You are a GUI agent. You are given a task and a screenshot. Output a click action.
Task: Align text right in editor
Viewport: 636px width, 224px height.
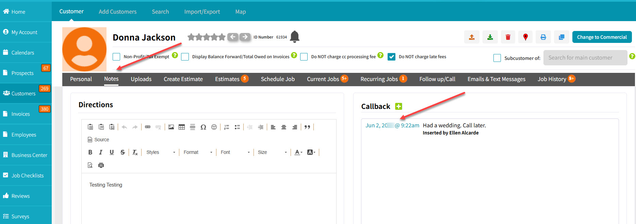(x=295, y=127)
